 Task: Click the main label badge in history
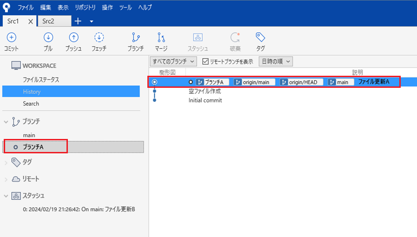(341, 82)
